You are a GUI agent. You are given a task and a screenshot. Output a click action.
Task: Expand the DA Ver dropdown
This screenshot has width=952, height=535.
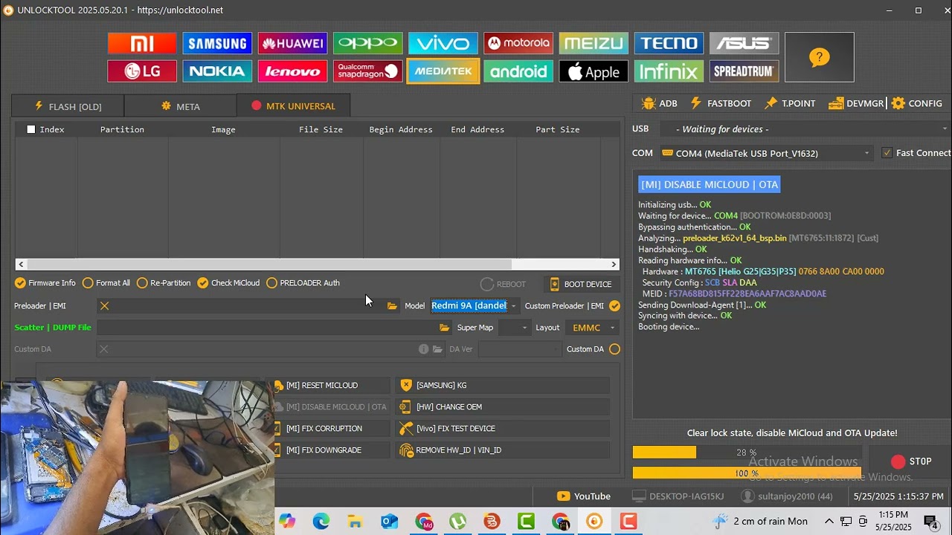(519, 349)
